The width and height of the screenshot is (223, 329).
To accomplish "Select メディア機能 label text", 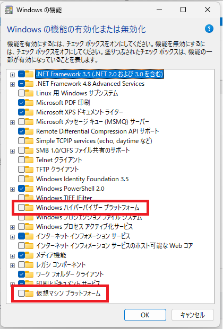I will click(x=51, y=255).
